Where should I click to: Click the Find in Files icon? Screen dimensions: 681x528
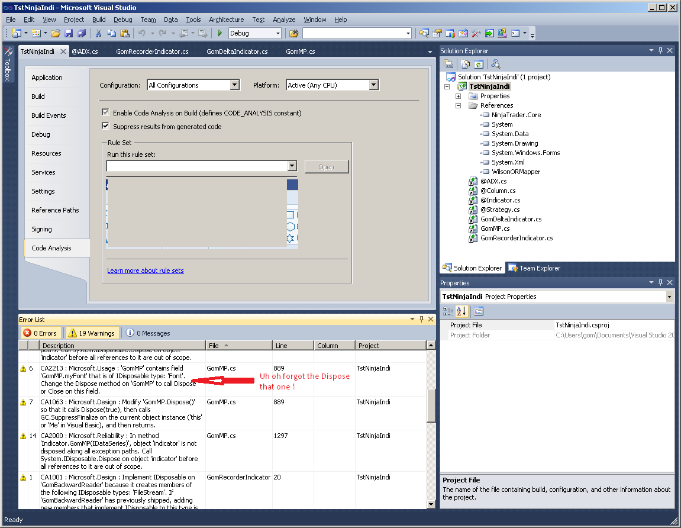[x=294, y=33]
